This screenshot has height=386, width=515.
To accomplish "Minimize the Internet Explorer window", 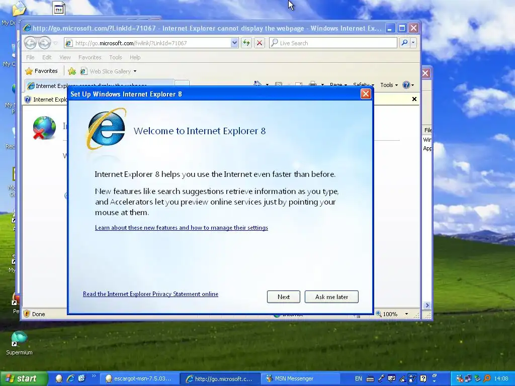I will click(390, 28).
